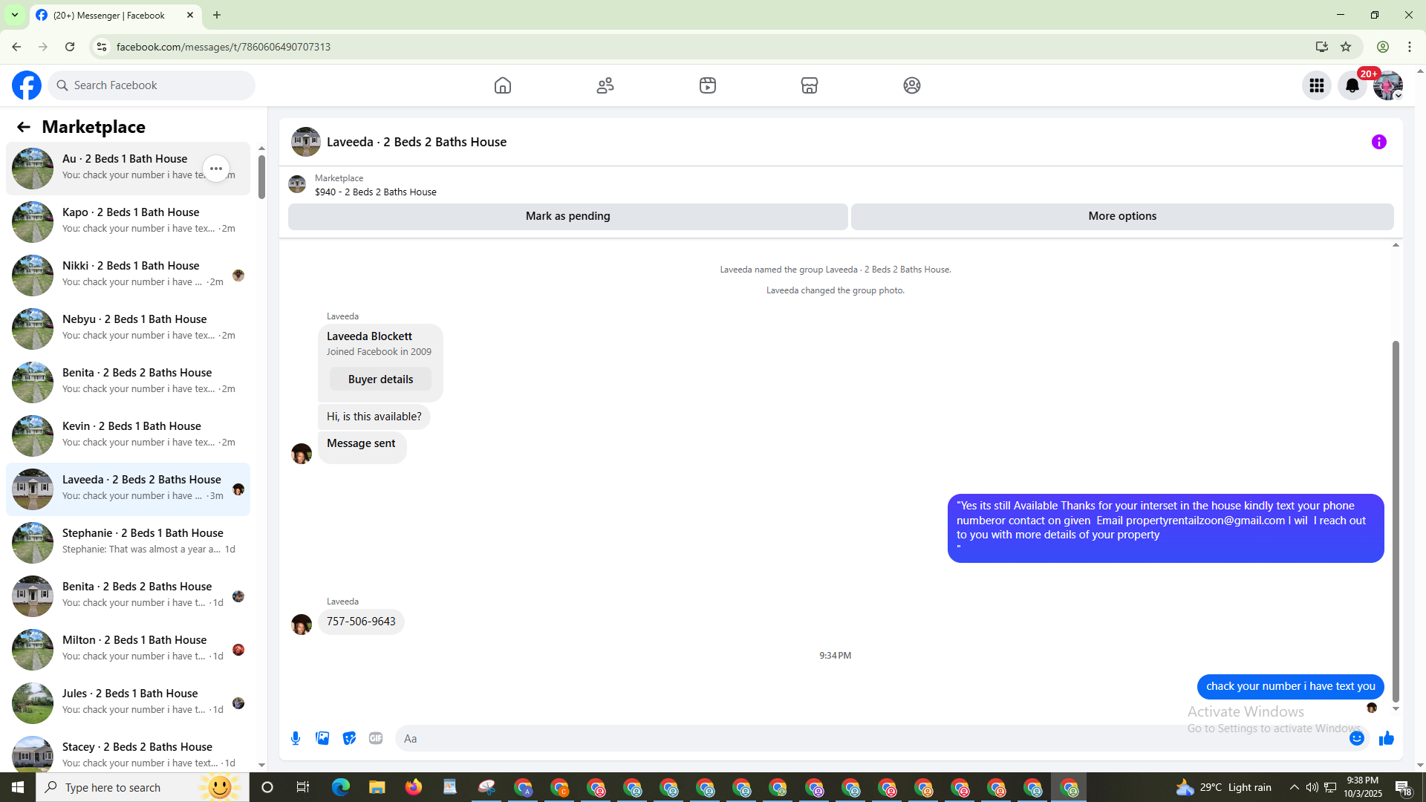The height and width of the screenshot is (802, 1426).
Task: Select the Laveeda 2 Beds 2 Baths chat
Action: click(x=128, y=489)
